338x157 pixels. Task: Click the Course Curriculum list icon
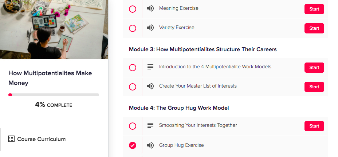(x=11, y=139)
